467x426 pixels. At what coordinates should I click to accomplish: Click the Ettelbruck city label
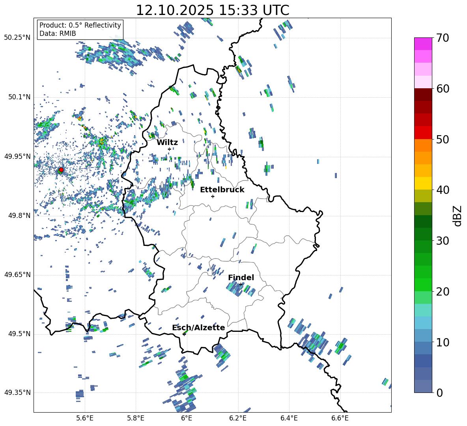222,190
